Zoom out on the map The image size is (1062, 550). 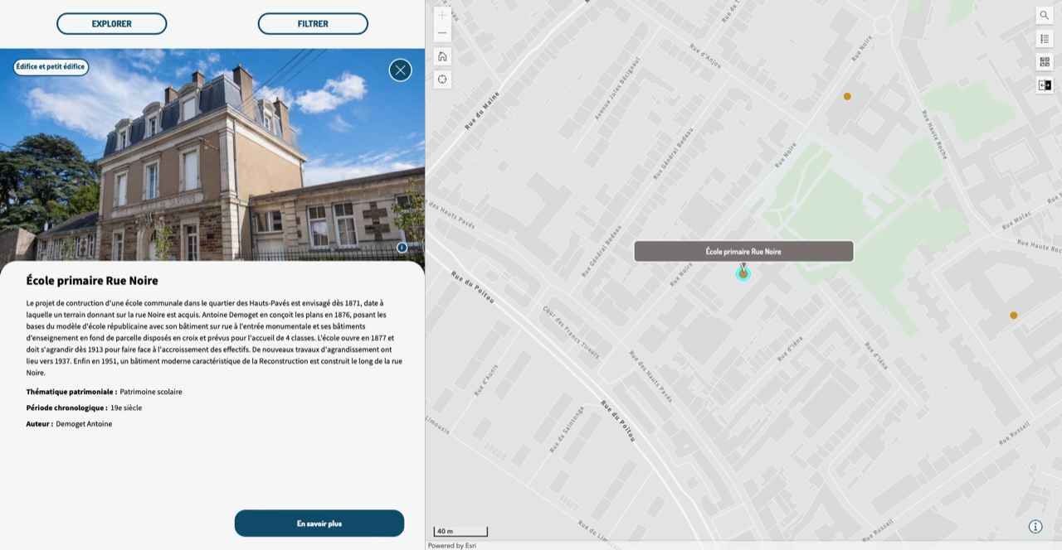click(442, 33)
